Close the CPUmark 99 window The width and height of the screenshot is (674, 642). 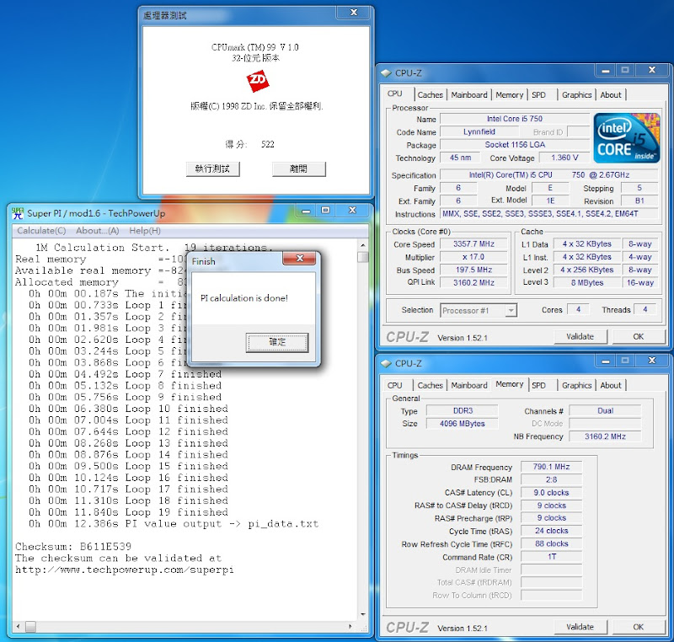pyautogui.click(x=353, y=13)
